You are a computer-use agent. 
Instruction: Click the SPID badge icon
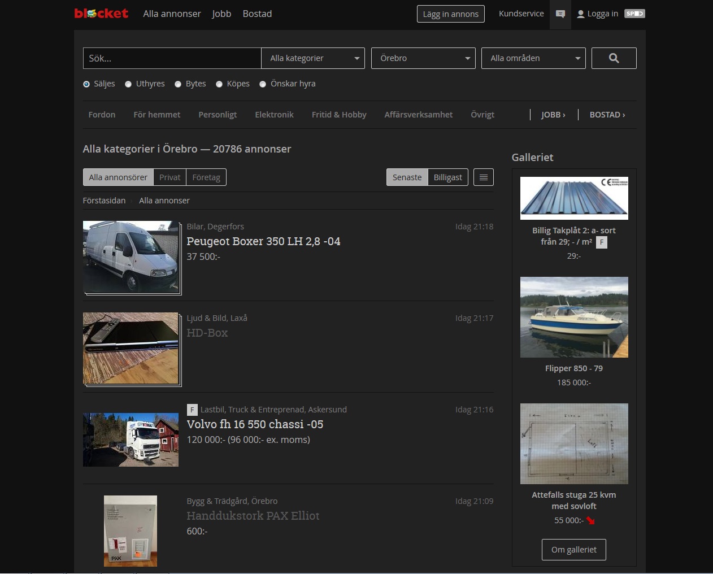pyautogui.click(x=634, y=14)
